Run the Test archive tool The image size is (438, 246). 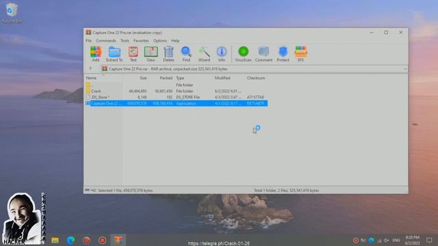133,54
